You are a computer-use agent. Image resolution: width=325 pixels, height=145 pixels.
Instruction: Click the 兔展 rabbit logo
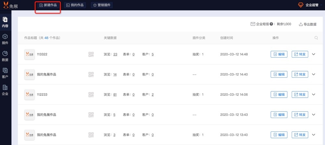point(10,5)
